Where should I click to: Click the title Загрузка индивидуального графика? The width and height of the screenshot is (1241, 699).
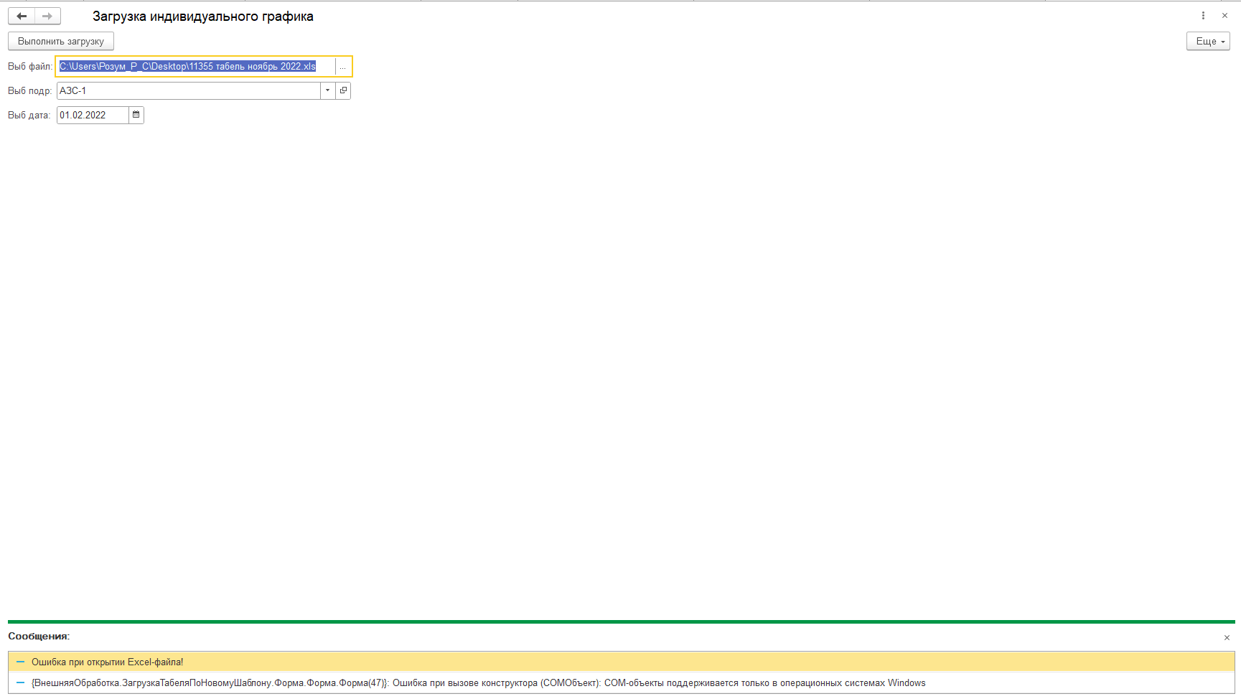tap(203, 16)
